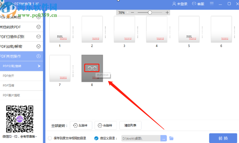Click split dots handle after page 5
Viewport: 239px width, 143px height.
coord(202,32)
